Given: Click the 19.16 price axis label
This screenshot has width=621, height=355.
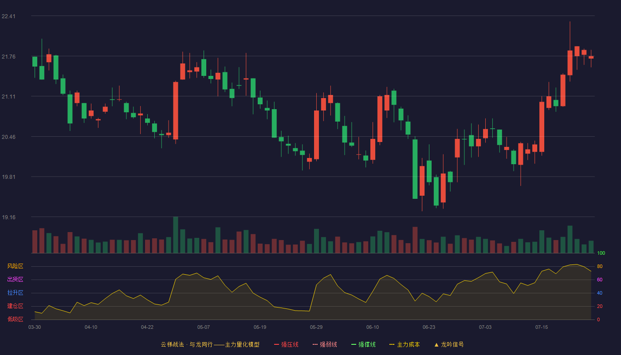Looking at the screenshot, I should tap(8, 217).
